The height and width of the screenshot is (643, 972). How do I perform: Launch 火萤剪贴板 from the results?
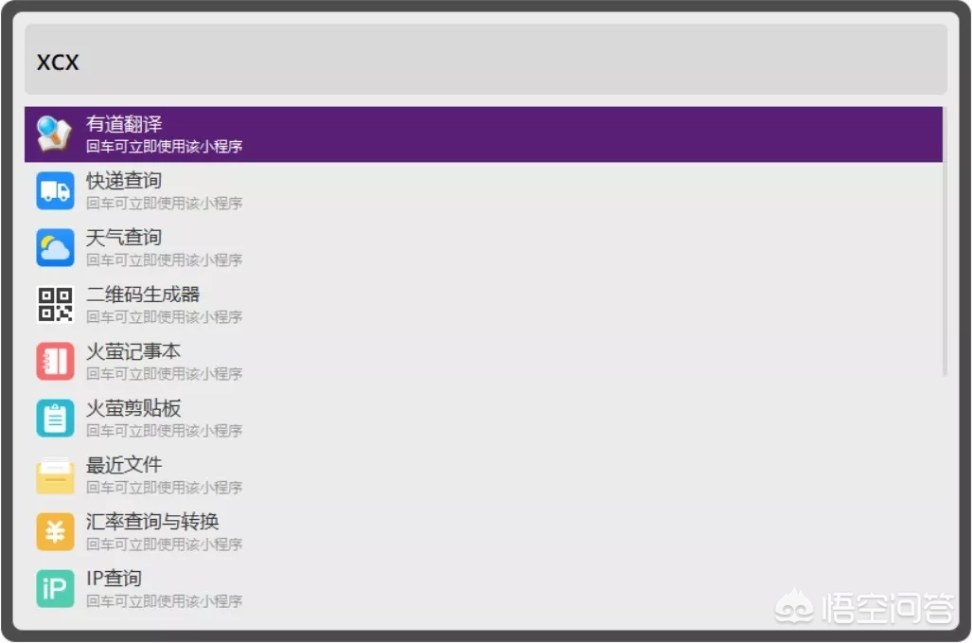[284, 418]
